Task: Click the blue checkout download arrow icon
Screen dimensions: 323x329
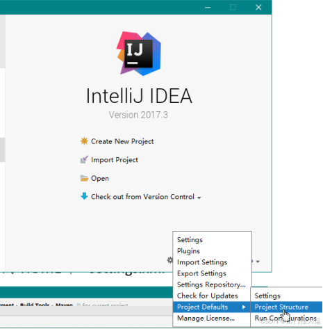Action: (x=84, y=196)
